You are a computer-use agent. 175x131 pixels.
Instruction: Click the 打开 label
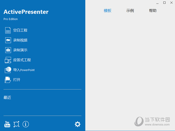click(x=17, y=80)
